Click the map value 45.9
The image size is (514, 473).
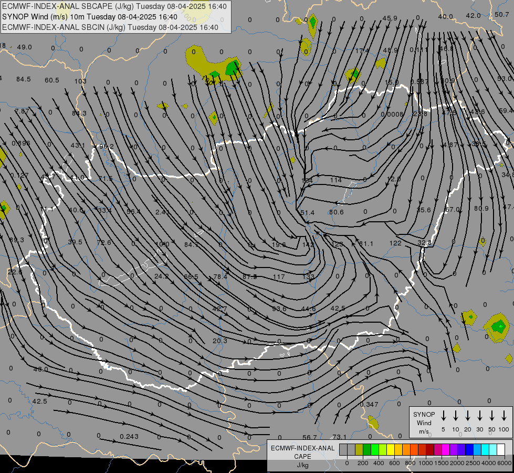(390, 18)
